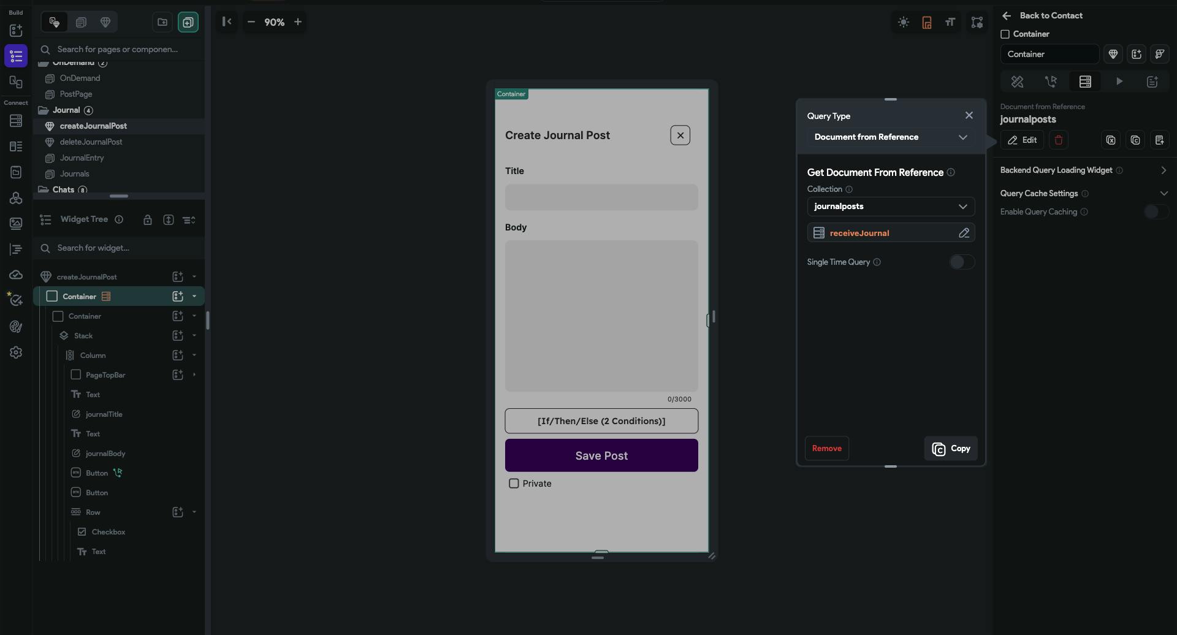This screenshot has height=635, width=1177.
Task: Click the Search for pages or components field
Action: (x=119, y=50)
